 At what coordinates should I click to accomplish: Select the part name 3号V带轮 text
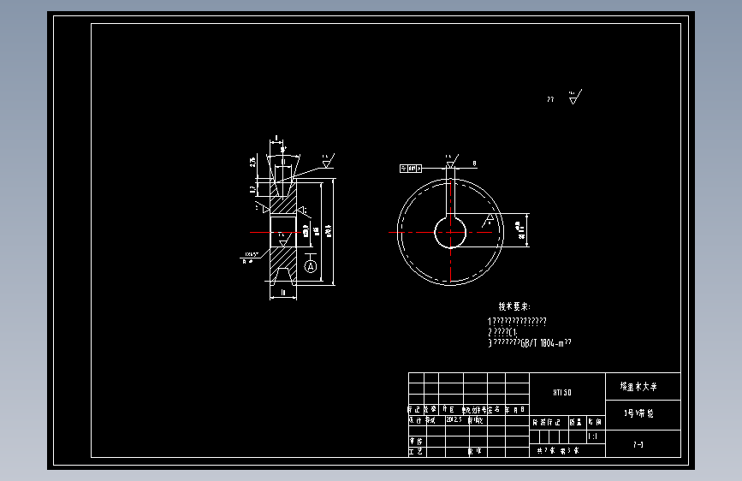[x=638, y=413]
